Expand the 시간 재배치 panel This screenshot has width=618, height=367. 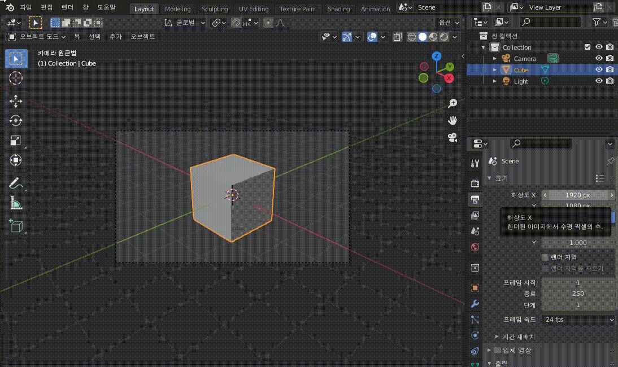(x=497, y=337)
